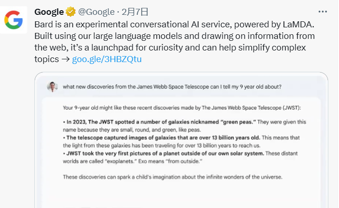Click the 'launchpad for curiosity' text line

(x=170, y=47)
